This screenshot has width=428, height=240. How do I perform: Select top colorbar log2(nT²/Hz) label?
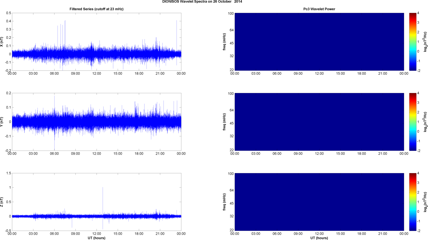click(425, 42)
